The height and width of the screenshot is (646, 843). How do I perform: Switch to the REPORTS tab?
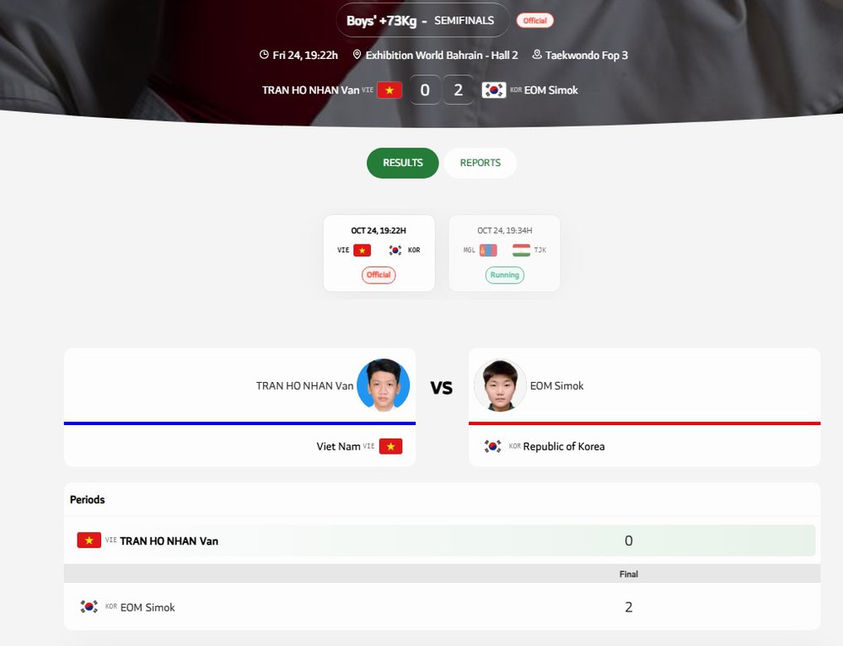[x=481, y=163]
